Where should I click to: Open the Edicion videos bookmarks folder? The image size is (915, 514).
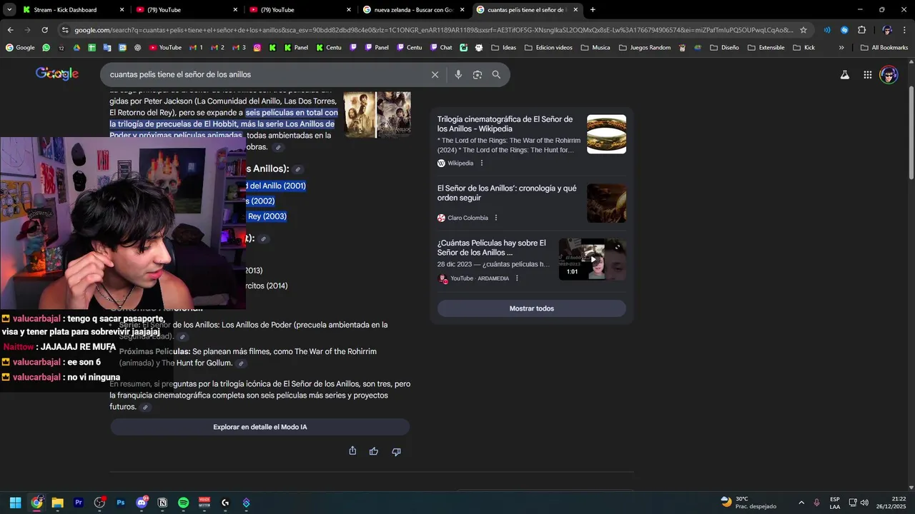pyautogui.click(x=548, y=48)
